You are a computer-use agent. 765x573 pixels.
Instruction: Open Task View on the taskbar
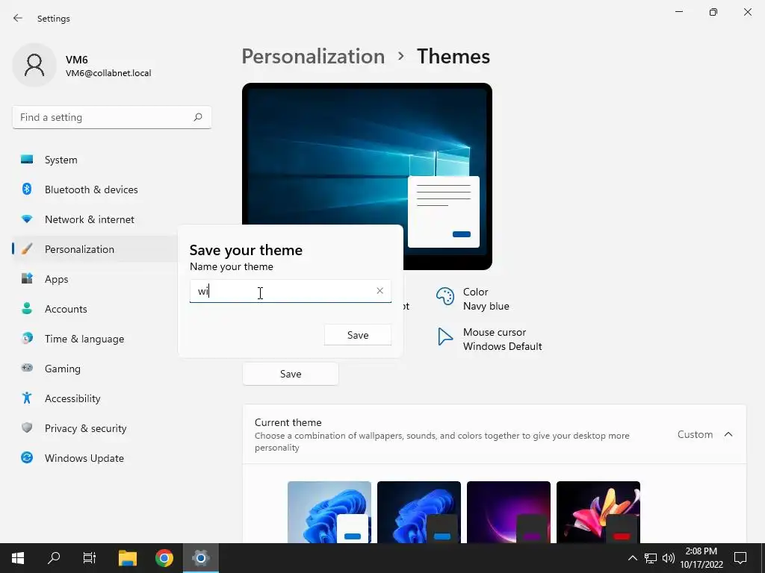point(90,558)
